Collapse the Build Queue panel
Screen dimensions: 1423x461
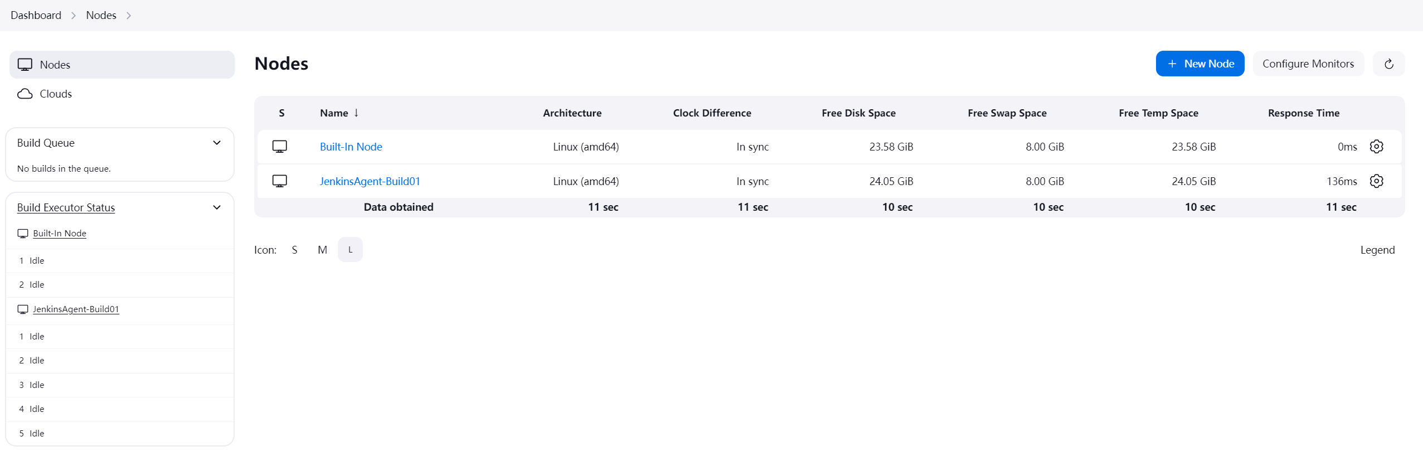(217, 143)
